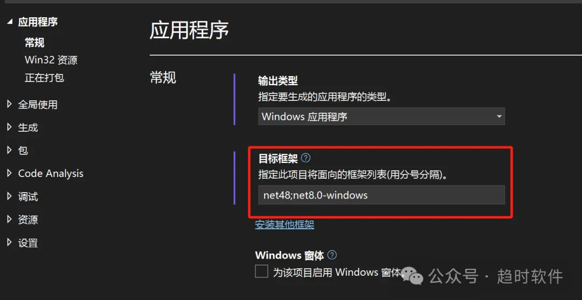Expand the 生成 section
Screen dimensions: 582x300
tap(10, 127)
